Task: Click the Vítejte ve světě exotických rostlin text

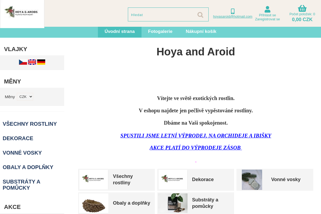Action: point(196,98)
